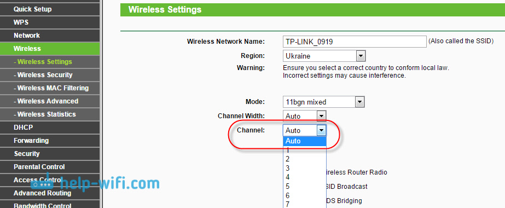This screenshot has height=208, width=505.
Task: View Wireless Statistics page
Action: (x=50, y=114)
